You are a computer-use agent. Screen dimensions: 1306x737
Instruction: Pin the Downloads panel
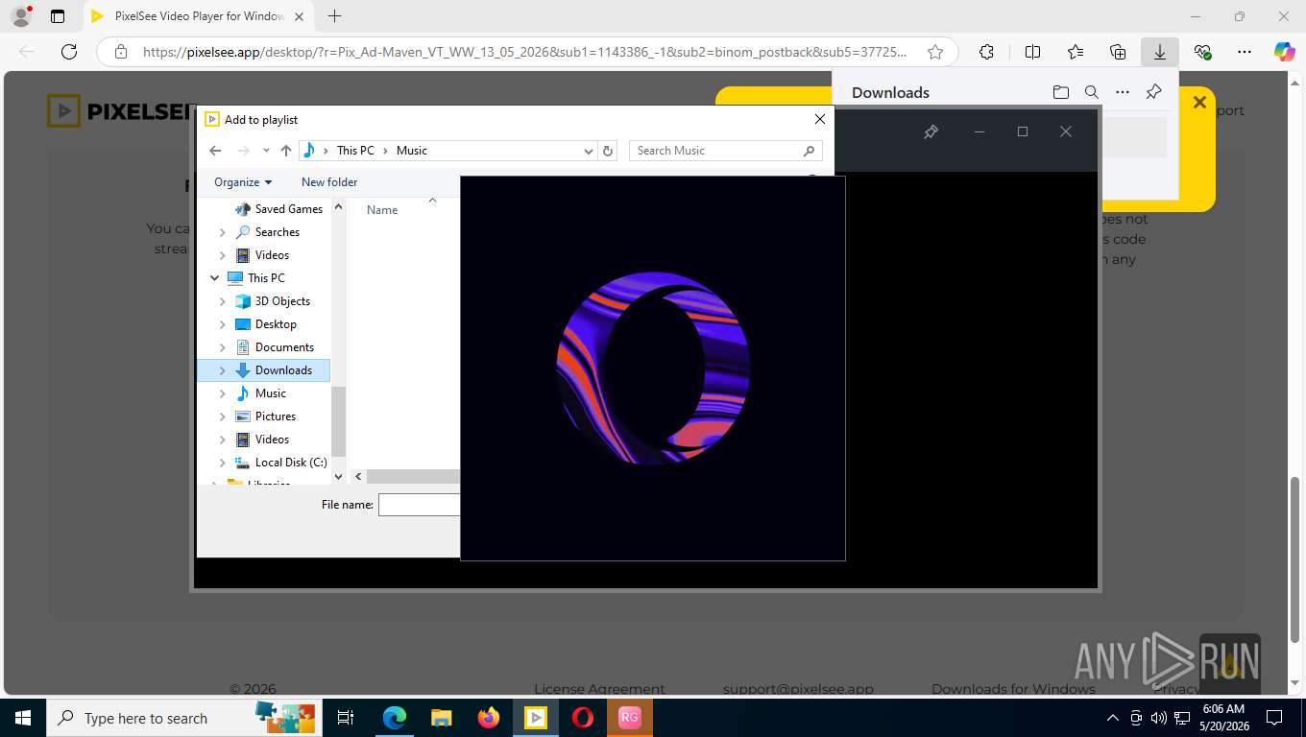point(1153,92)
